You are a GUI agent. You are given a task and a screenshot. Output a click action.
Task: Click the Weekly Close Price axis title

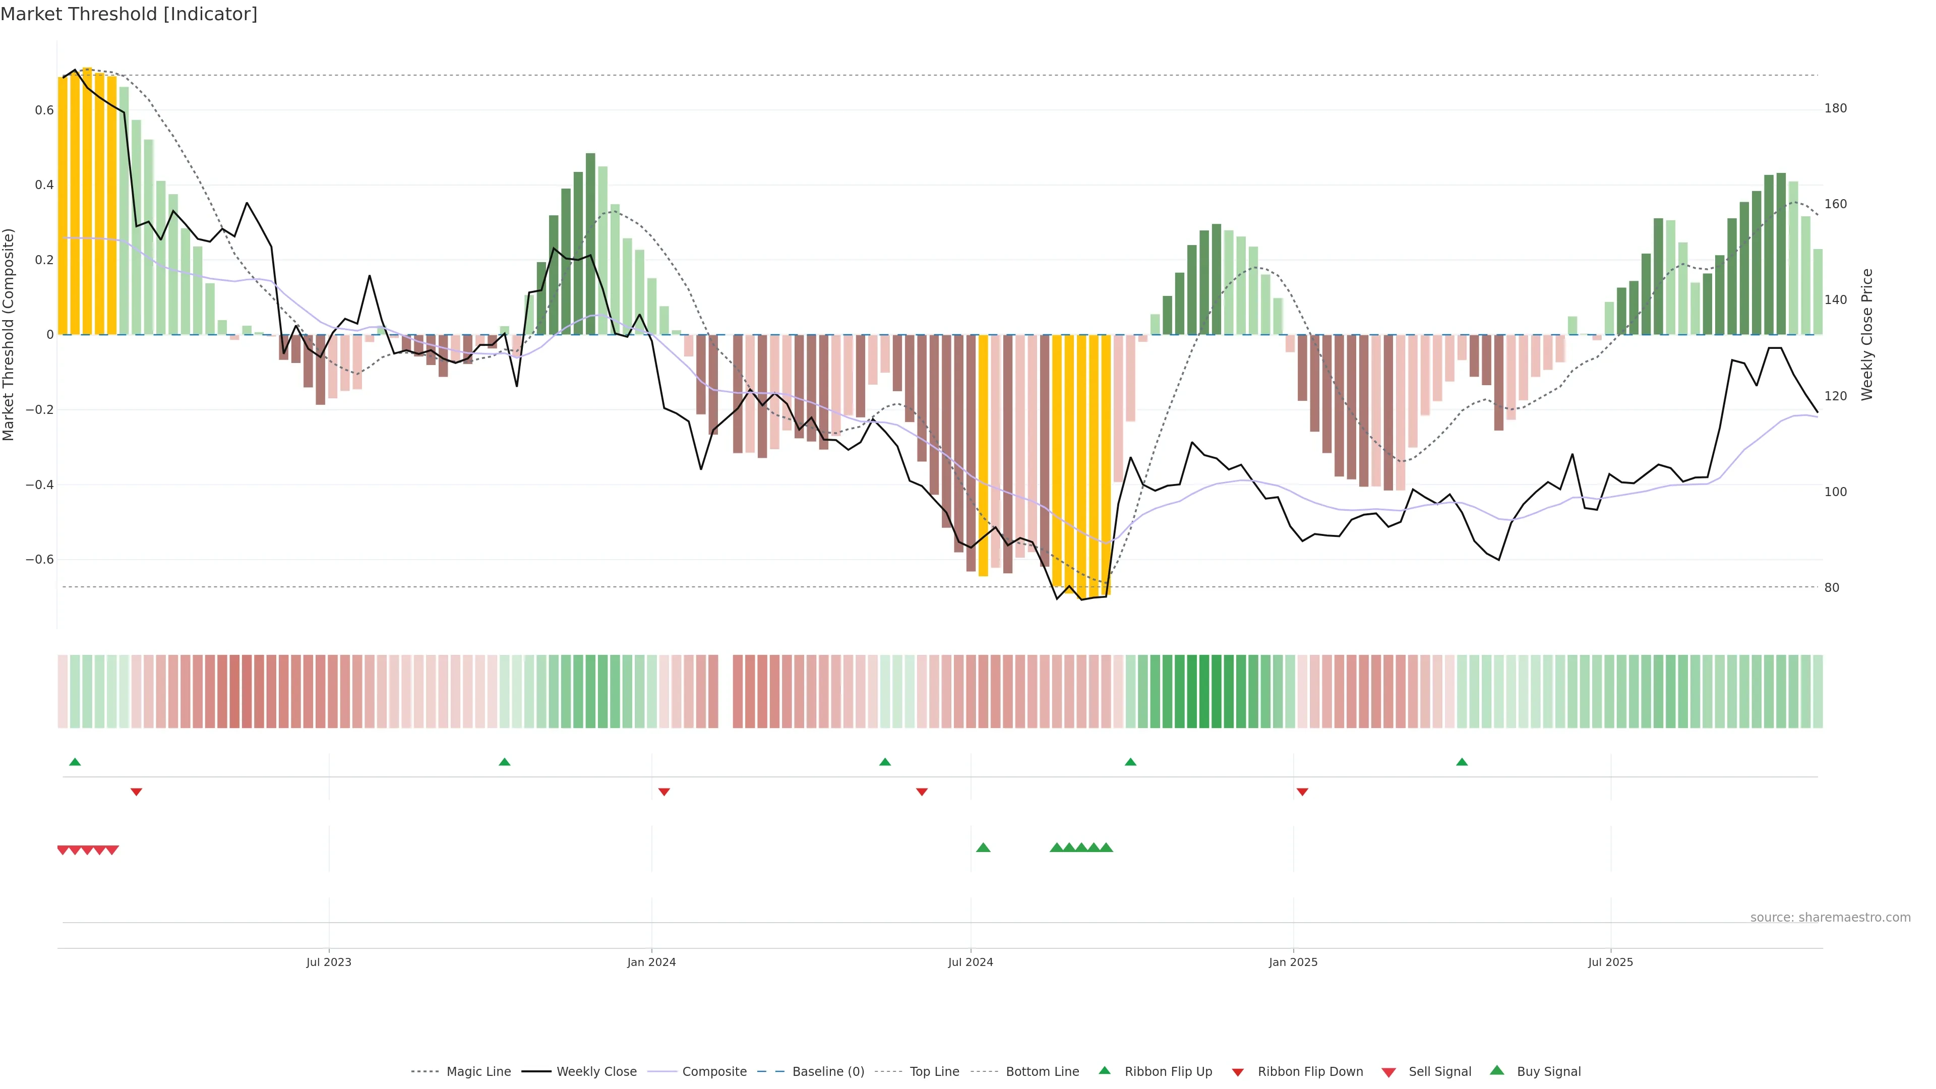tap(1867, 334)
